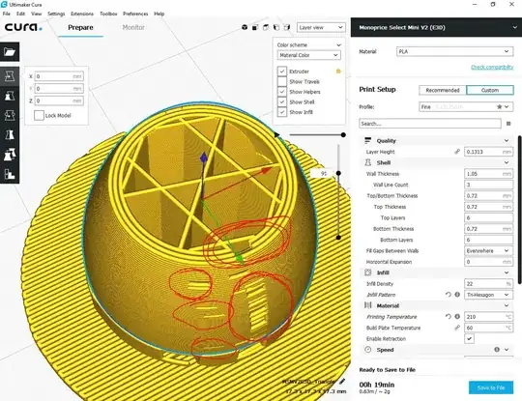Screen dimensions: 522x401
Task: Open the Help menu
Action: (159, 14)
